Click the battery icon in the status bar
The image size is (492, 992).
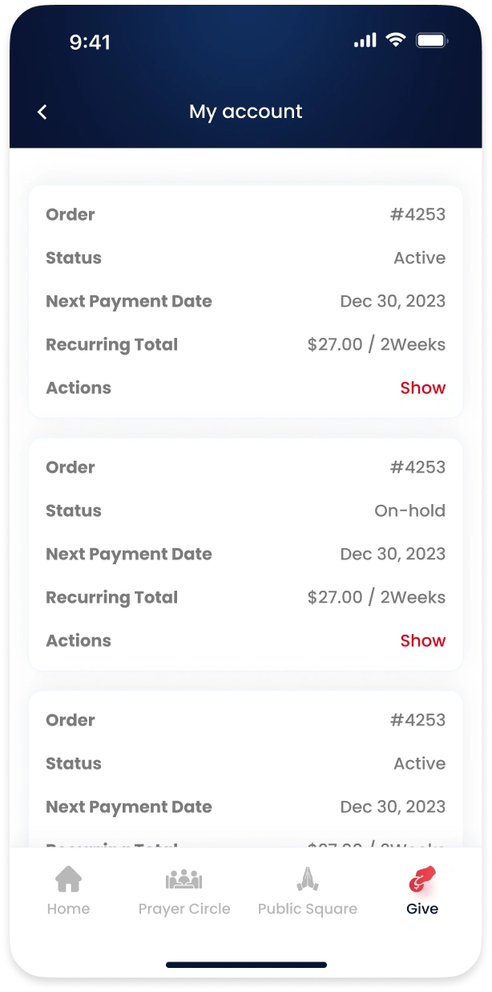[431, 40]
